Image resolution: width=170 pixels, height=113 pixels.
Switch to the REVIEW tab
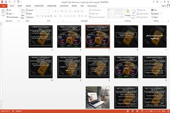tap(74, 6)
